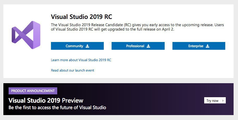The width and height of the screenshot is (238, 120).
Task: Click the word Professional on the blue button
Action: click(x=135, y=46)
